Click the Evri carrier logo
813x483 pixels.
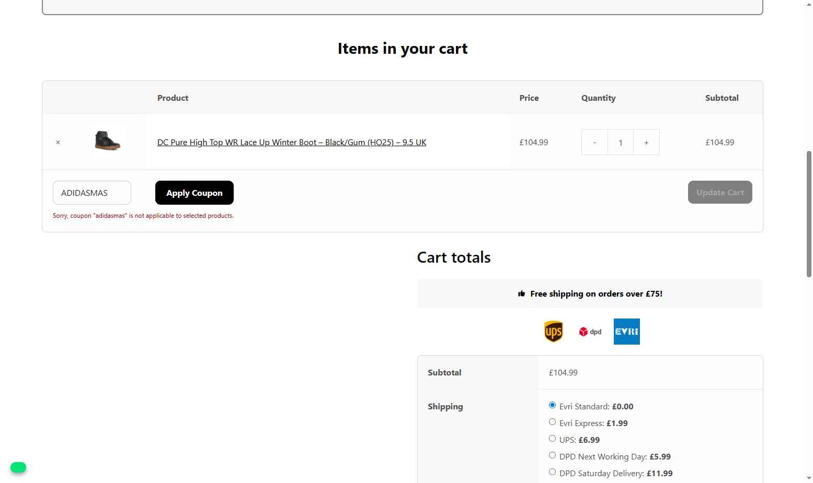point(627,332)
